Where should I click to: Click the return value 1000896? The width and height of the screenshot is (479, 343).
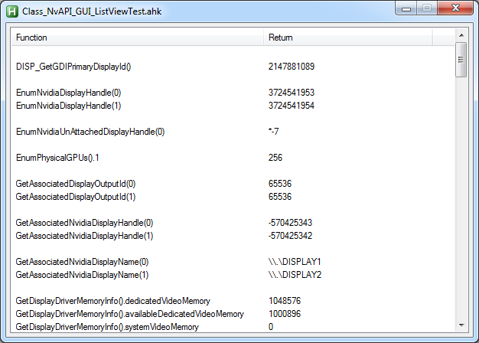[x=285, y=314]
